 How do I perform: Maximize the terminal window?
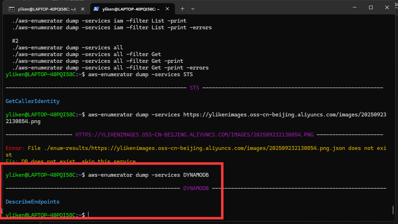pyautogui.click(x=371, y=7)
